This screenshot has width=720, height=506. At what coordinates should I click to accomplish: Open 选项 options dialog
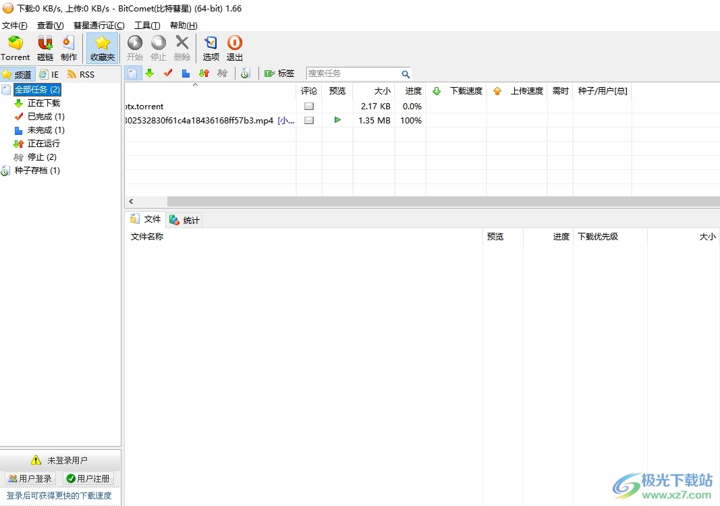(x=211, y=48)
